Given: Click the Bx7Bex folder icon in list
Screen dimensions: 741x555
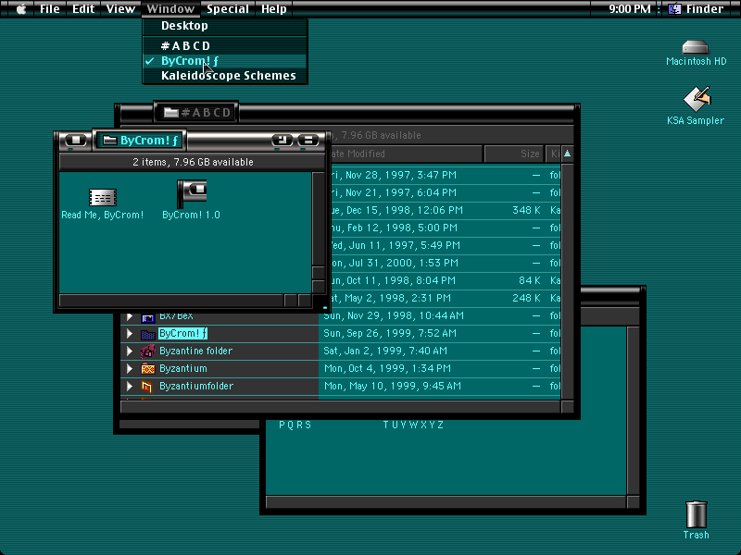Looking at the screenshot, I should point(148,317).
